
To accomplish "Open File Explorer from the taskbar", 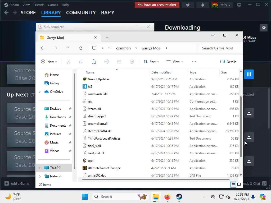I will pos(156,197).
